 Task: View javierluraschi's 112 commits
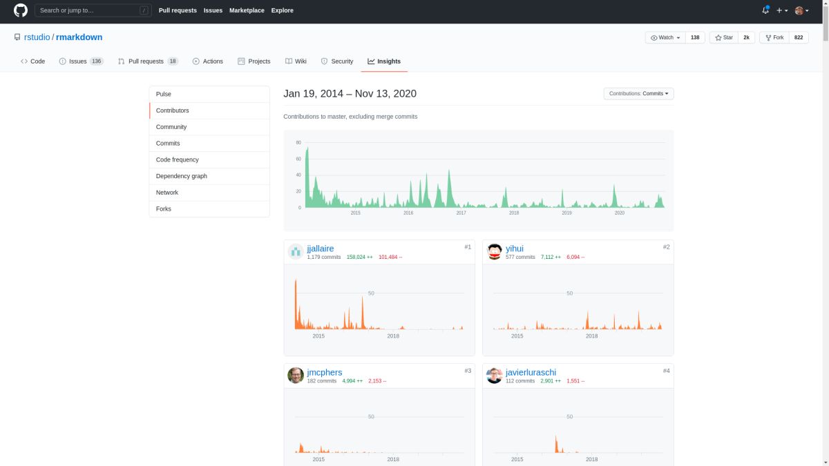click(520, 380)
